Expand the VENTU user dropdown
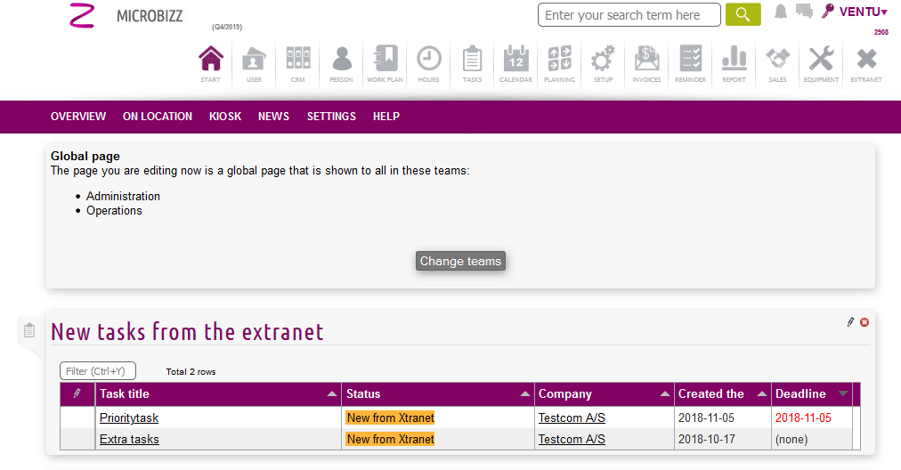Screen dimensions: 901x470 (x=862, y=12)
